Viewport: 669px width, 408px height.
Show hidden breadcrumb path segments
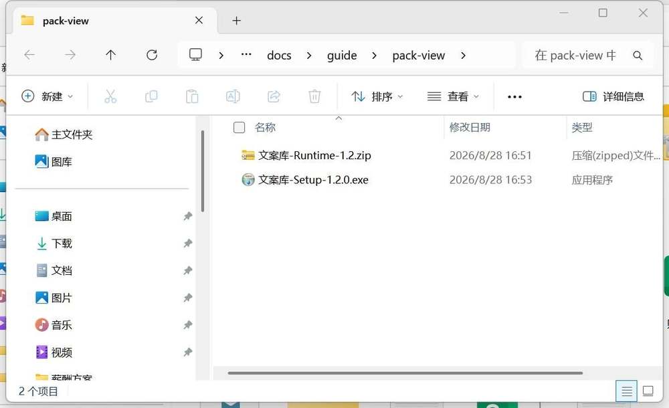click(246, 55)
